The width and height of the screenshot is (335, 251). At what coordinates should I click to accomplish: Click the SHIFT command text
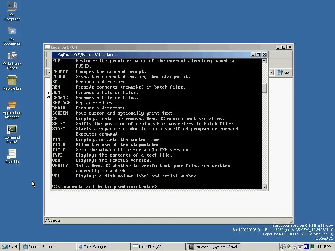[59, 124]
